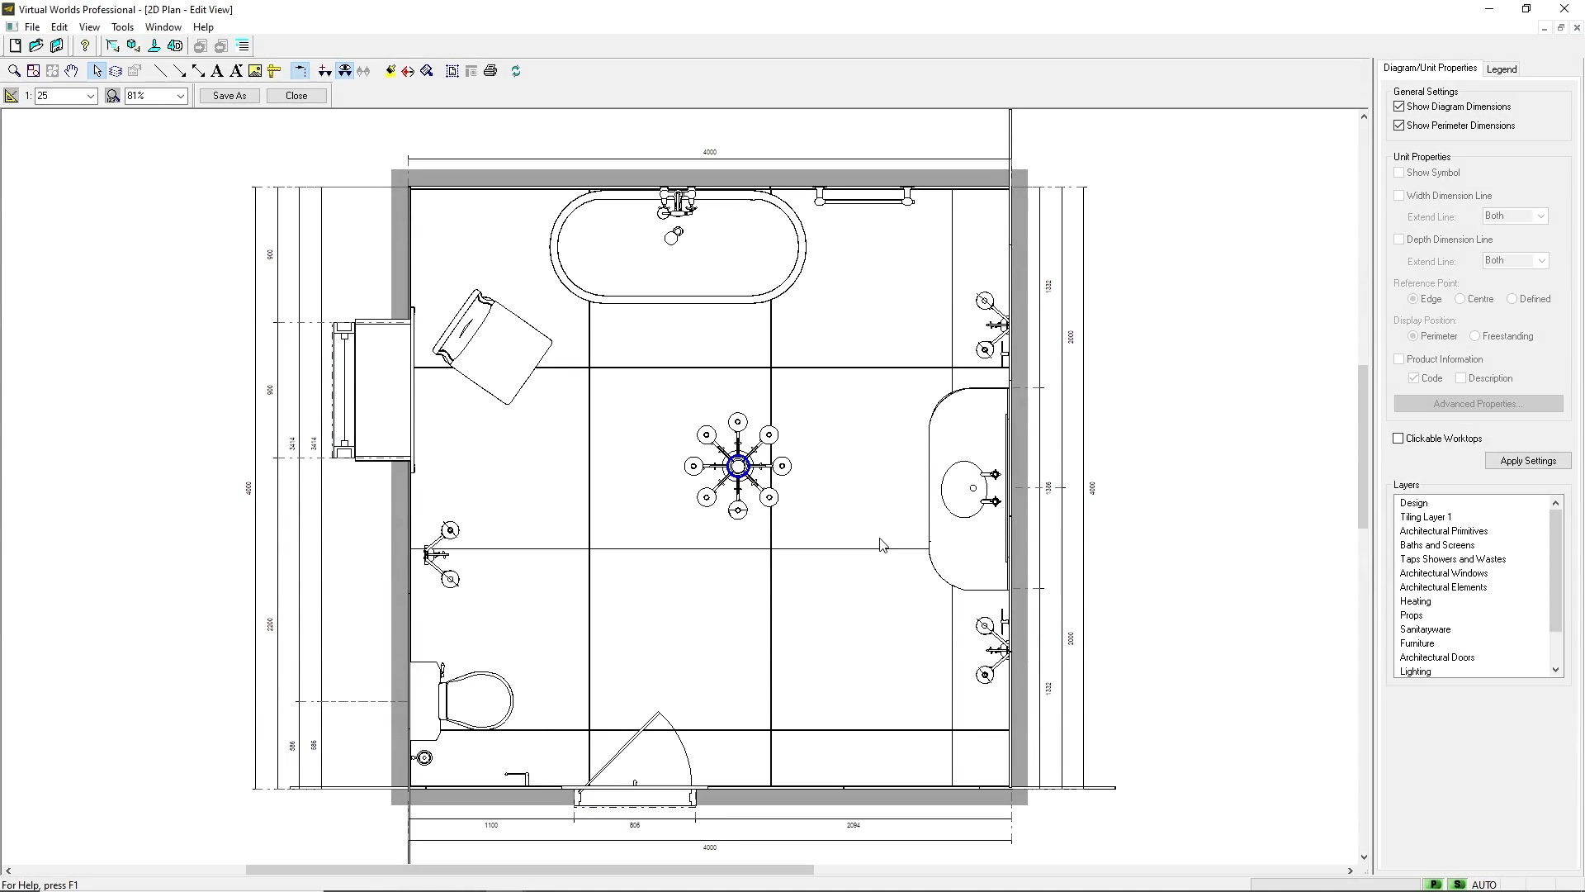This screenshot has width=1585, height=892.
Task: Select the Centre reference point radio button
Action: click(x=1460, y=299)
